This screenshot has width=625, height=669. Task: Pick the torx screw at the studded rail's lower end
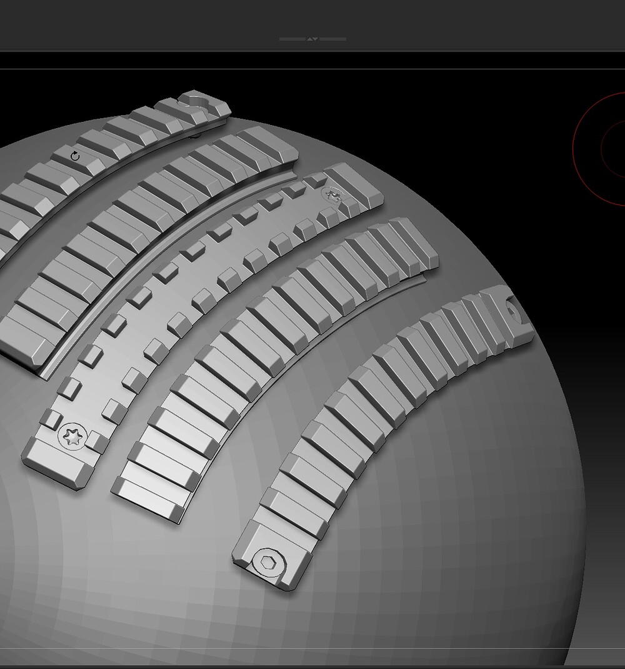[x=73, y=436]
